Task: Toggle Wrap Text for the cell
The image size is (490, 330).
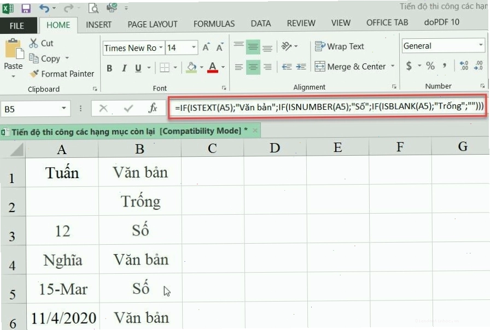Action: [x=340, y=46]
